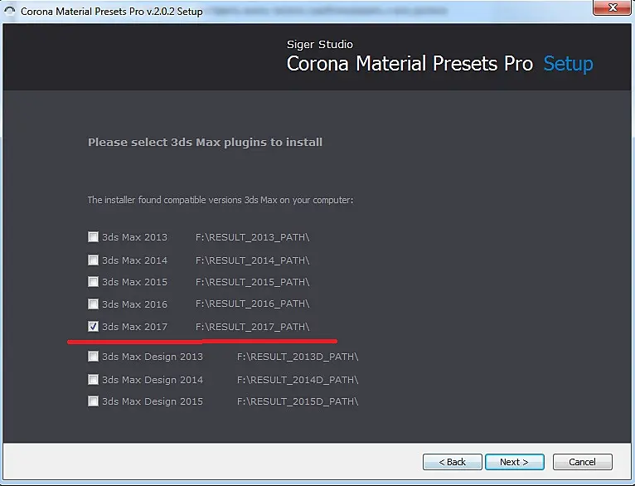635x486 pixels.
Task: Click the path F:\RESULT_2013_PATH\
Action: [252, 237]
